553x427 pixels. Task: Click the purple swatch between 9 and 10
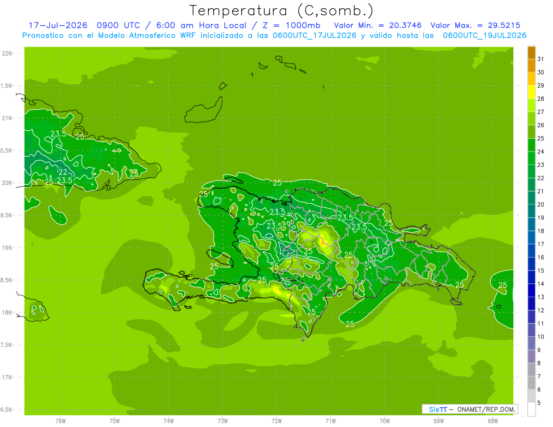(531, 343)
